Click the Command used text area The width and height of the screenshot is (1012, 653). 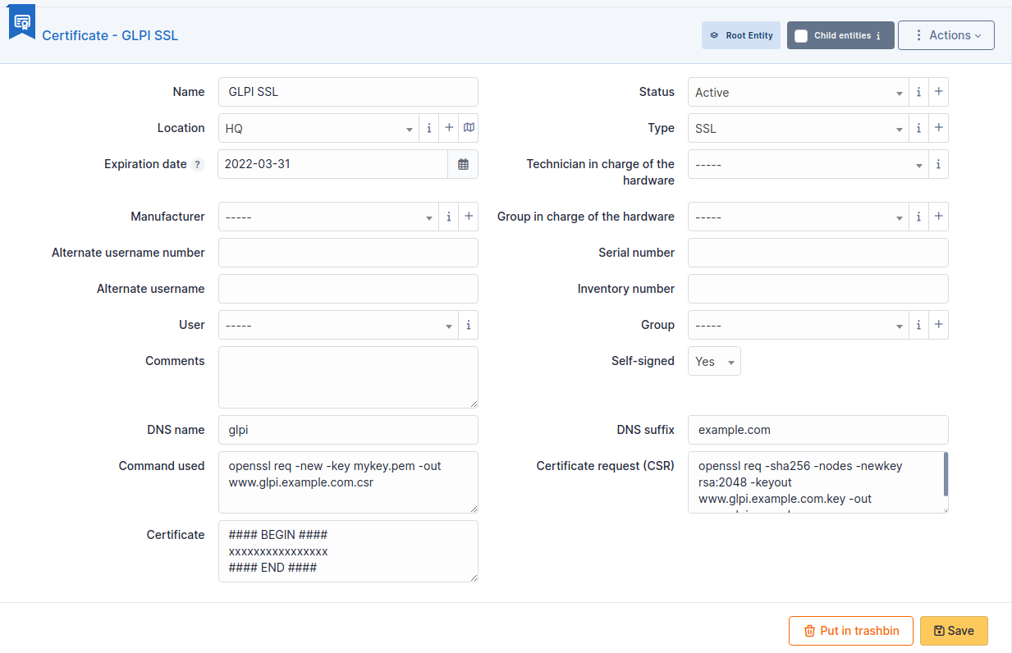coord(348,482)
